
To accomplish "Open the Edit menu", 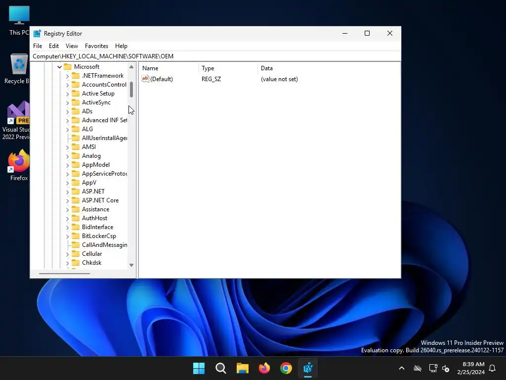I will [53, 46].
